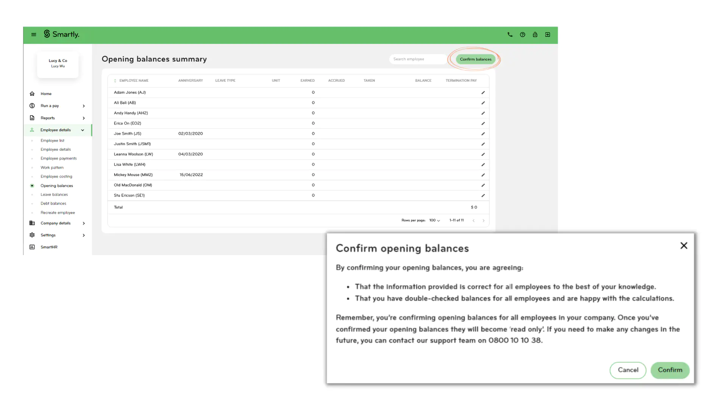
Task: Click Search employee input field
Action: (418, 59)
